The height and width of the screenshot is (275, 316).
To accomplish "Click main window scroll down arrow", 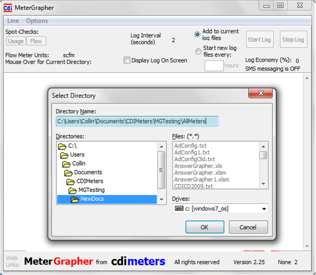I will point(307,246).
